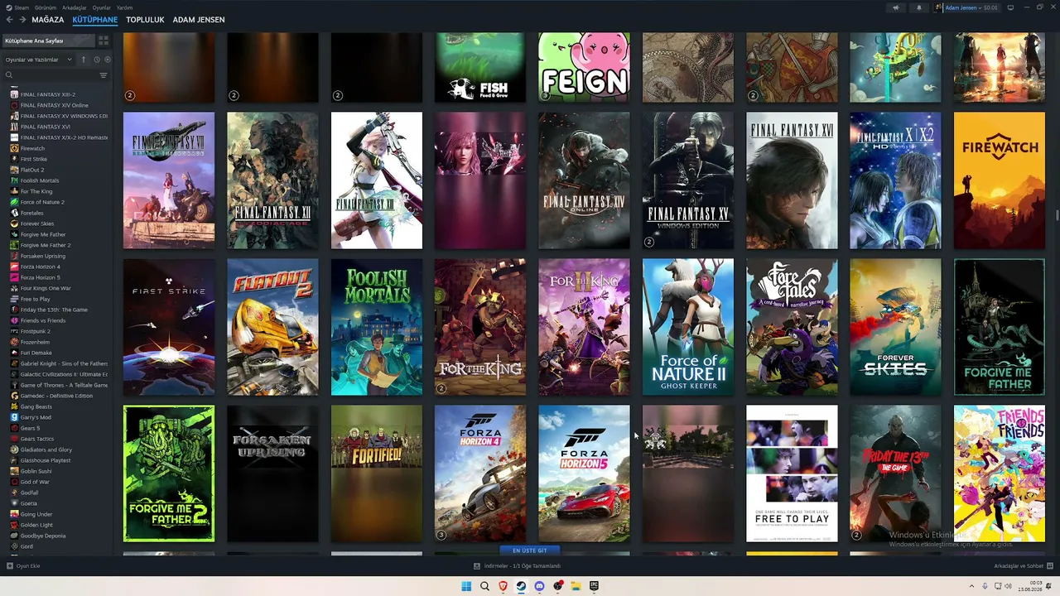Open the Oyunlar menu
Viewport: 1060px width, 596px height.
point(101,7)
